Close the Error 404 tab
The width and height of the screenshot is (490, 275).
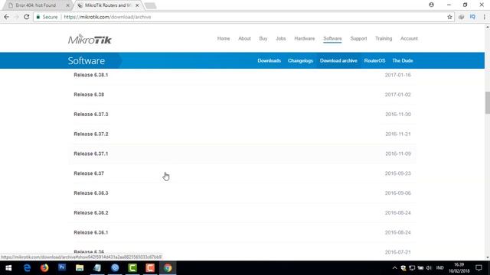tap(67, 5)
